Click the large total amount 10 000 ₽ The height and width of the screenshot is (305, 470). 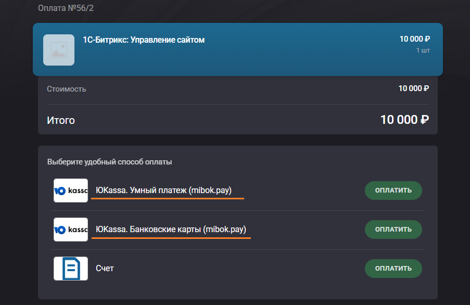[404, 120]
